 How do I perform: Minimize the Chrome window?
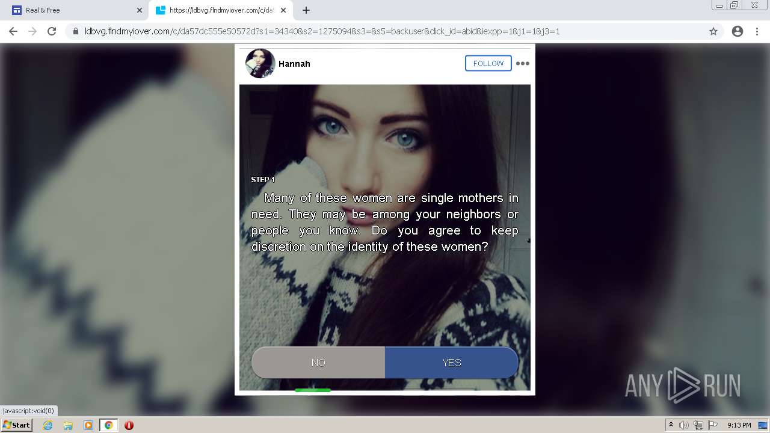[719, 5]
